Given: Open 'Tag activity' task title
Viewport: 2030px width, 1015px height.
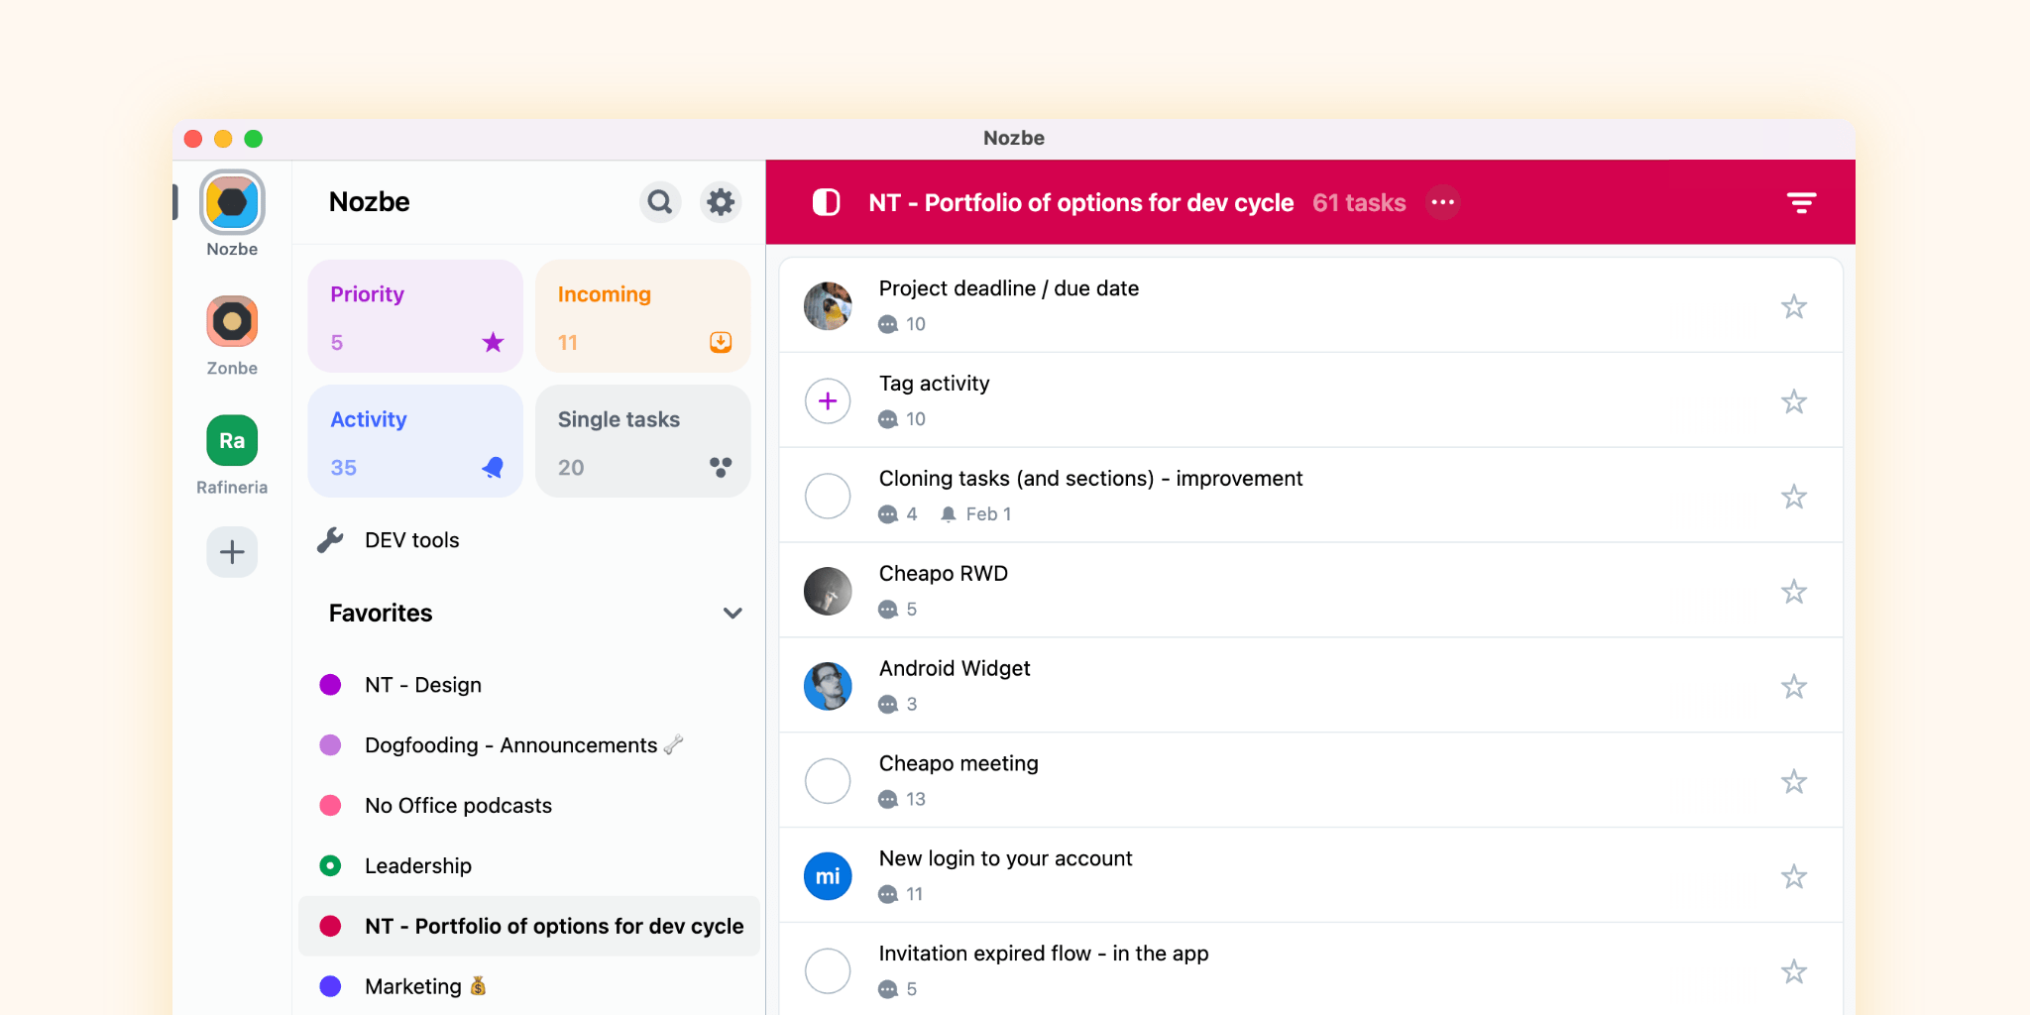Looking at the screenshot, I should (x=935, y=384).
